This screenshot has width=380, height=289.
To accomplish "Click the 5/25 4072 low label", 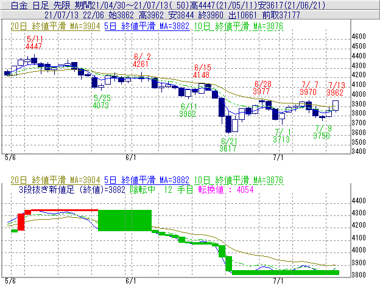I will click(101, 102).
